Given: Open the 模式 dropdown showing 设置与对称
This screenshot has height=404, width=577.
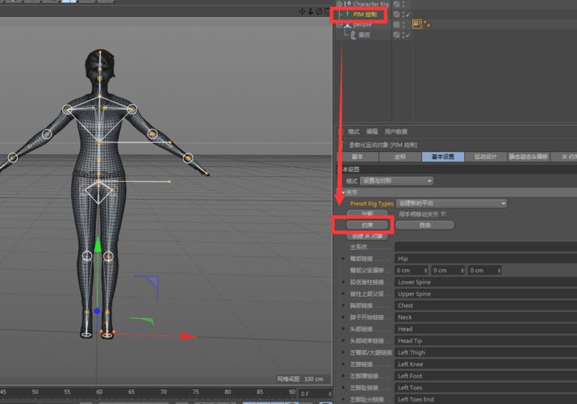Looking at the screenshot, I should [395, 181].
